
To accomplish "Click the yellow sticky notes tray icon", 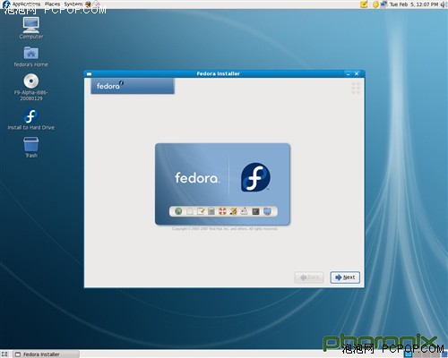I will tap(364, 4).
